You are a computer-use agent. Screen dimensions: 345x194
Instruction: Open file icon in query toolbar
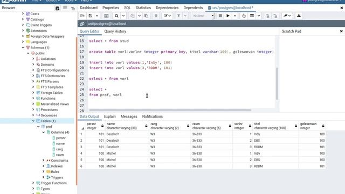(82, 16)
